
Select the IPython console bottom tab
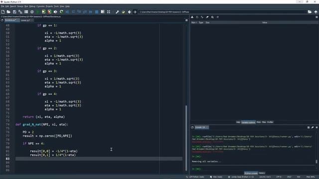pos(251,173)
